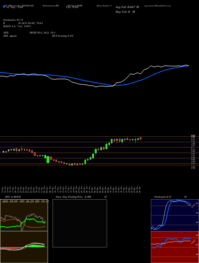The width and height of the screenshot is (199, 263).
Task: Select the 'ADX: 33.33 +DY: 26.23 -DY: 13.11' readout
Action: [25, 201]
